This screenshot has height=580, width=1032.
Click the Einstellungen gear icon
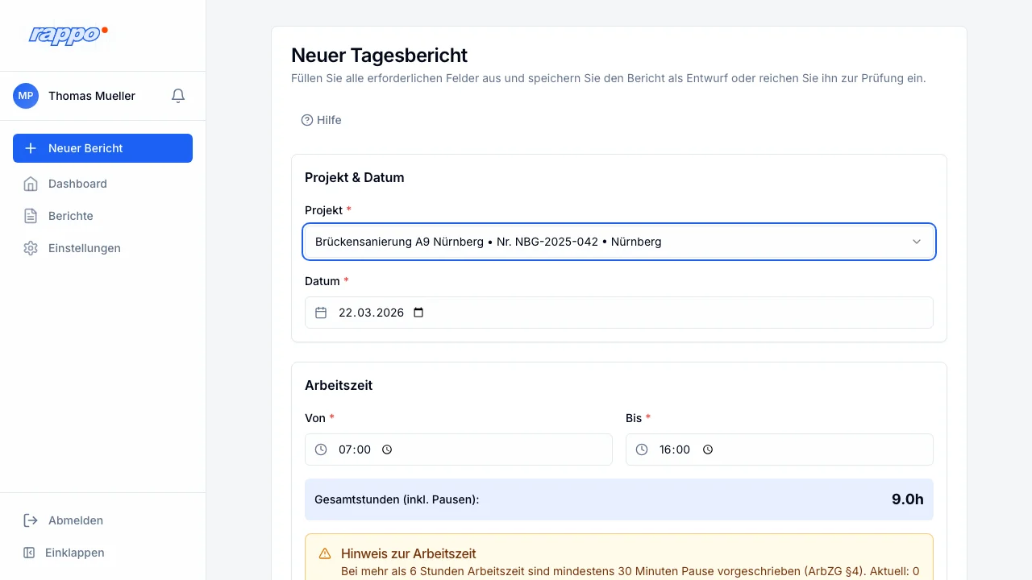[31, 248]
